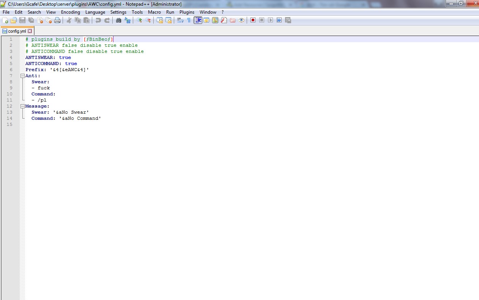479x300 pixels.
Task: Open the Language menu
Action: tap(95, 12)
